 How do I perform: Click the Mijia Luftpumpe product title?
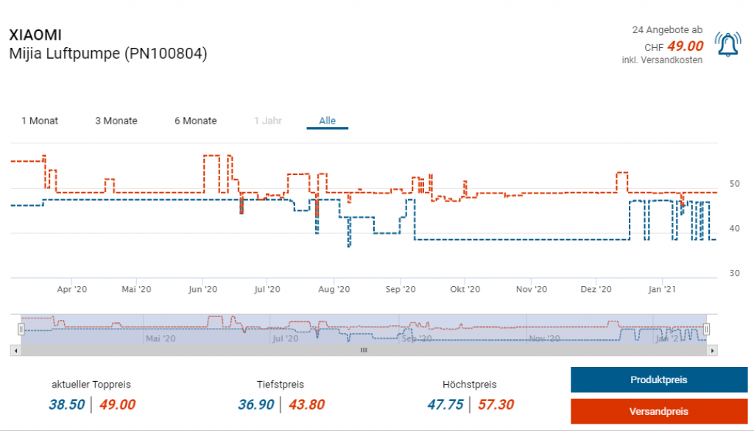point(108,54)
